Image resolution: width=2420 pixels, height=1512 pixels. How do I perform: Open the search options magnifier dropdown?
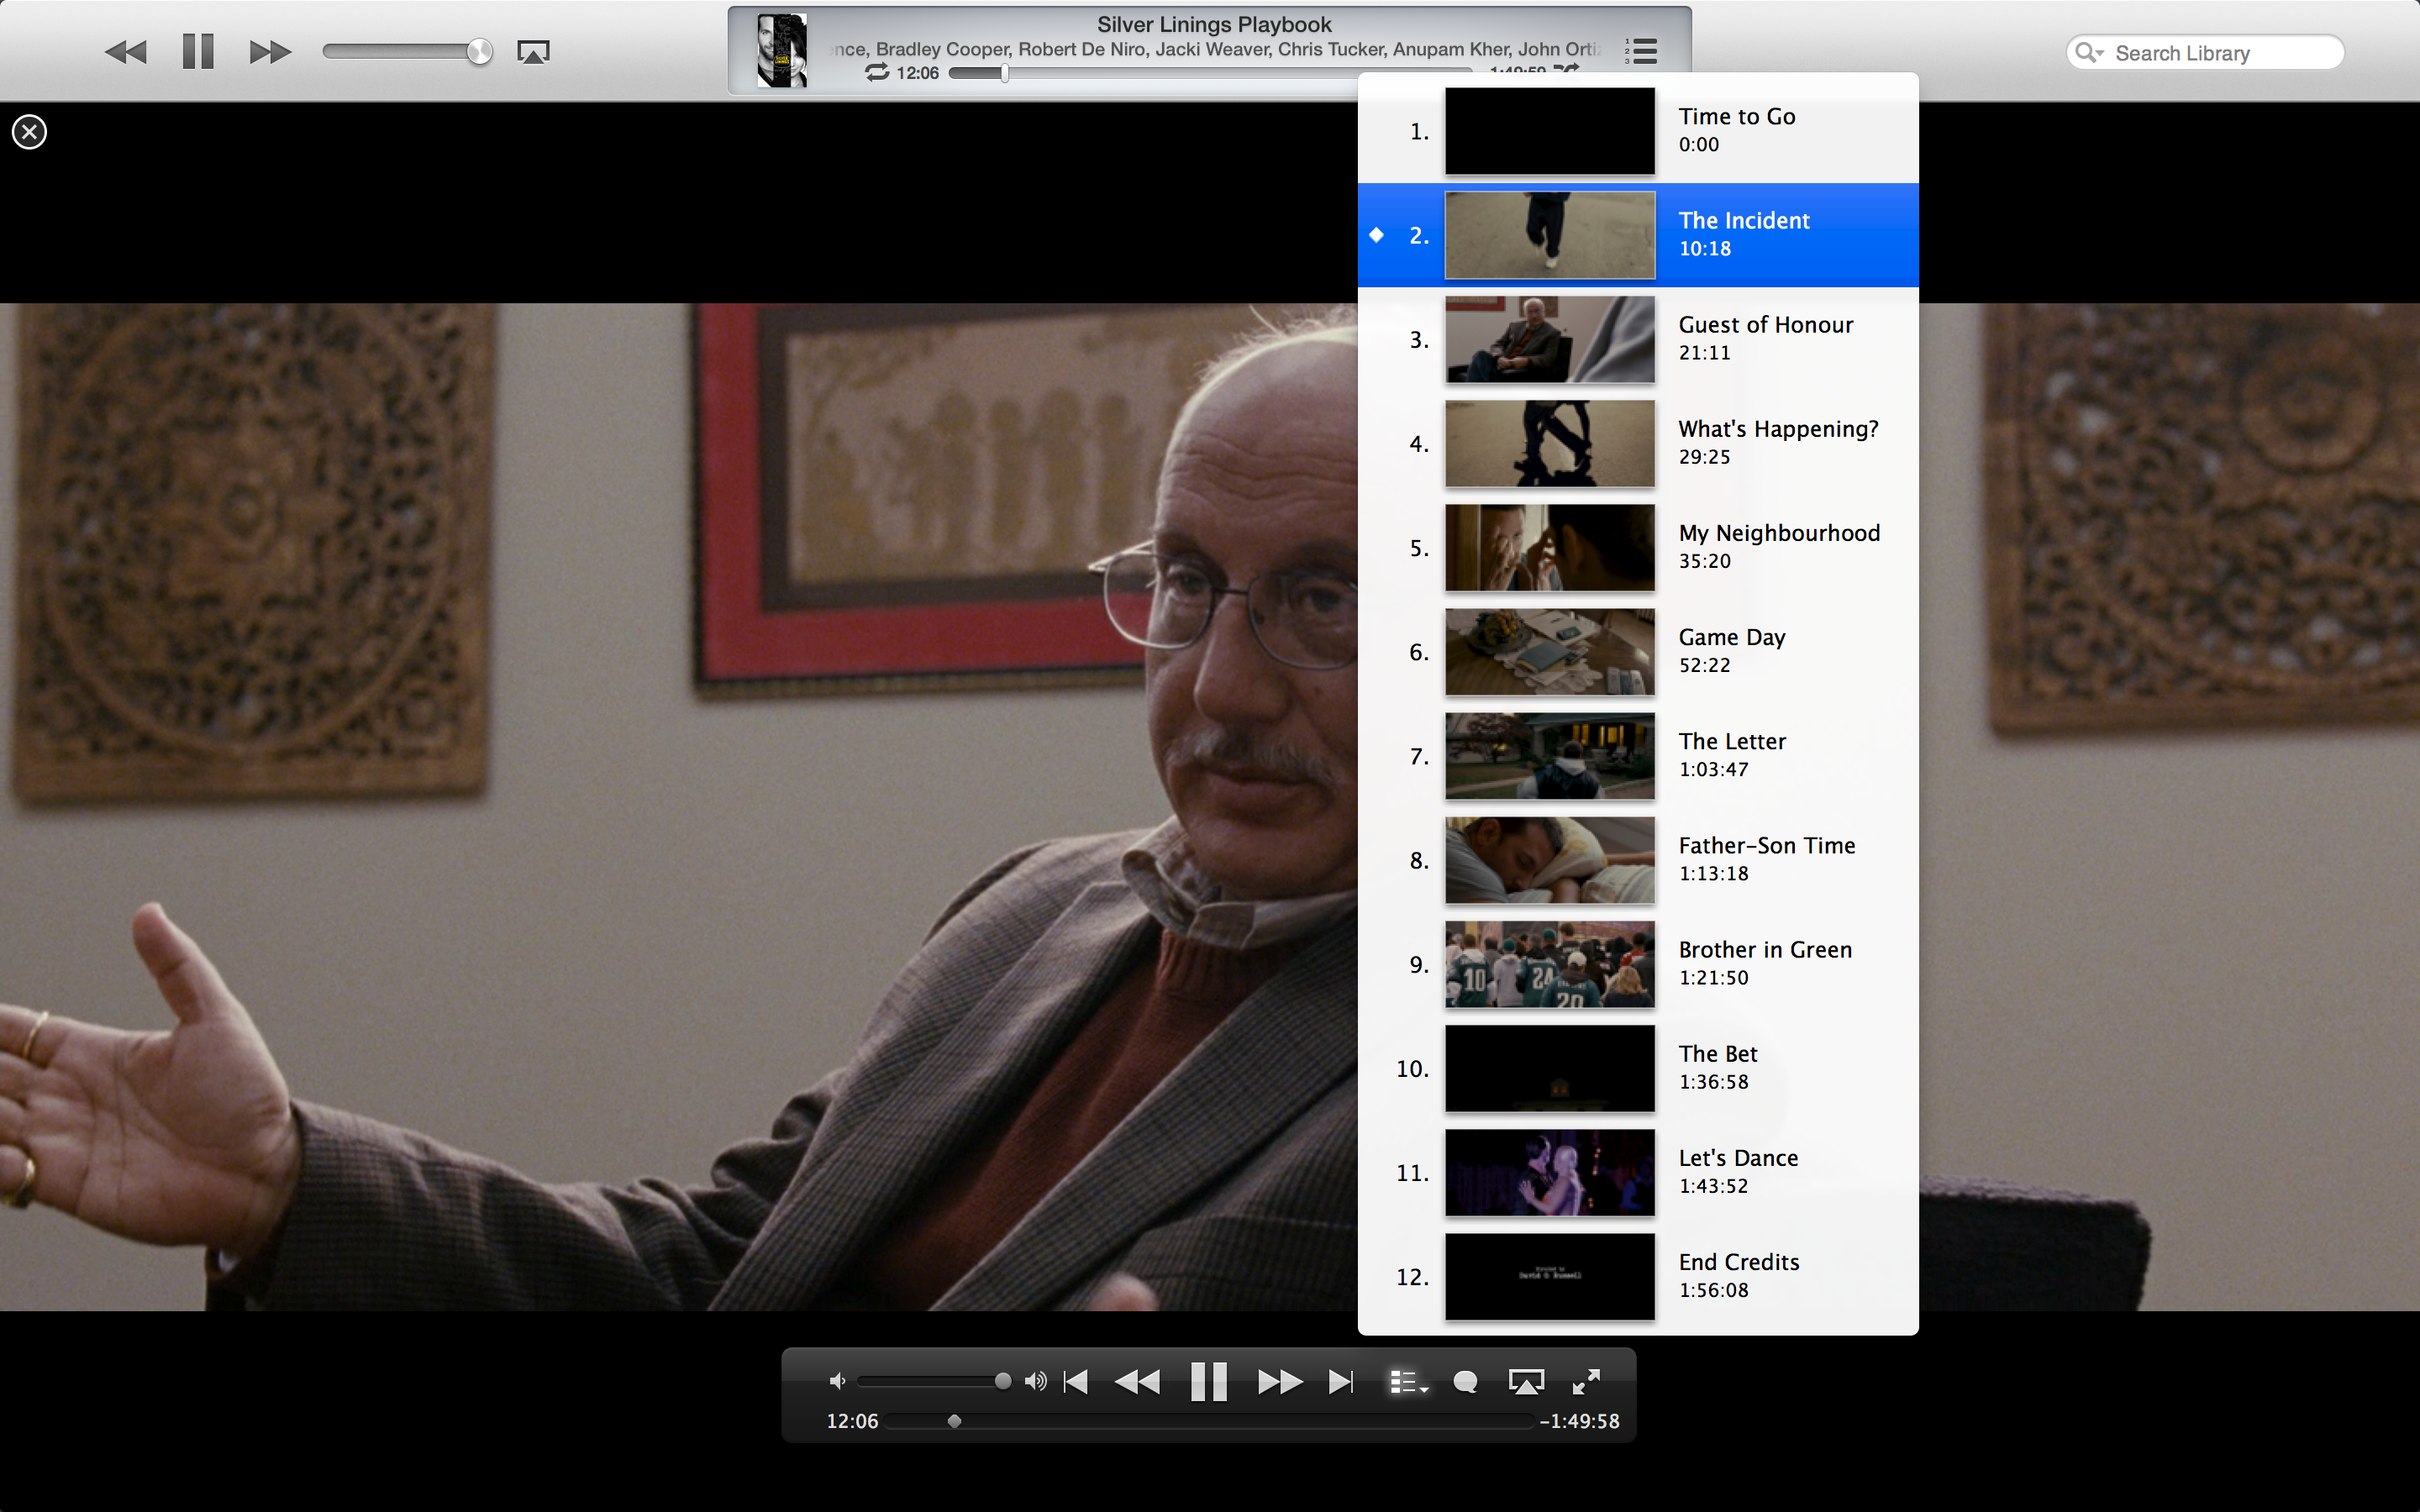pyautogui.click(x=2090, y=53)
